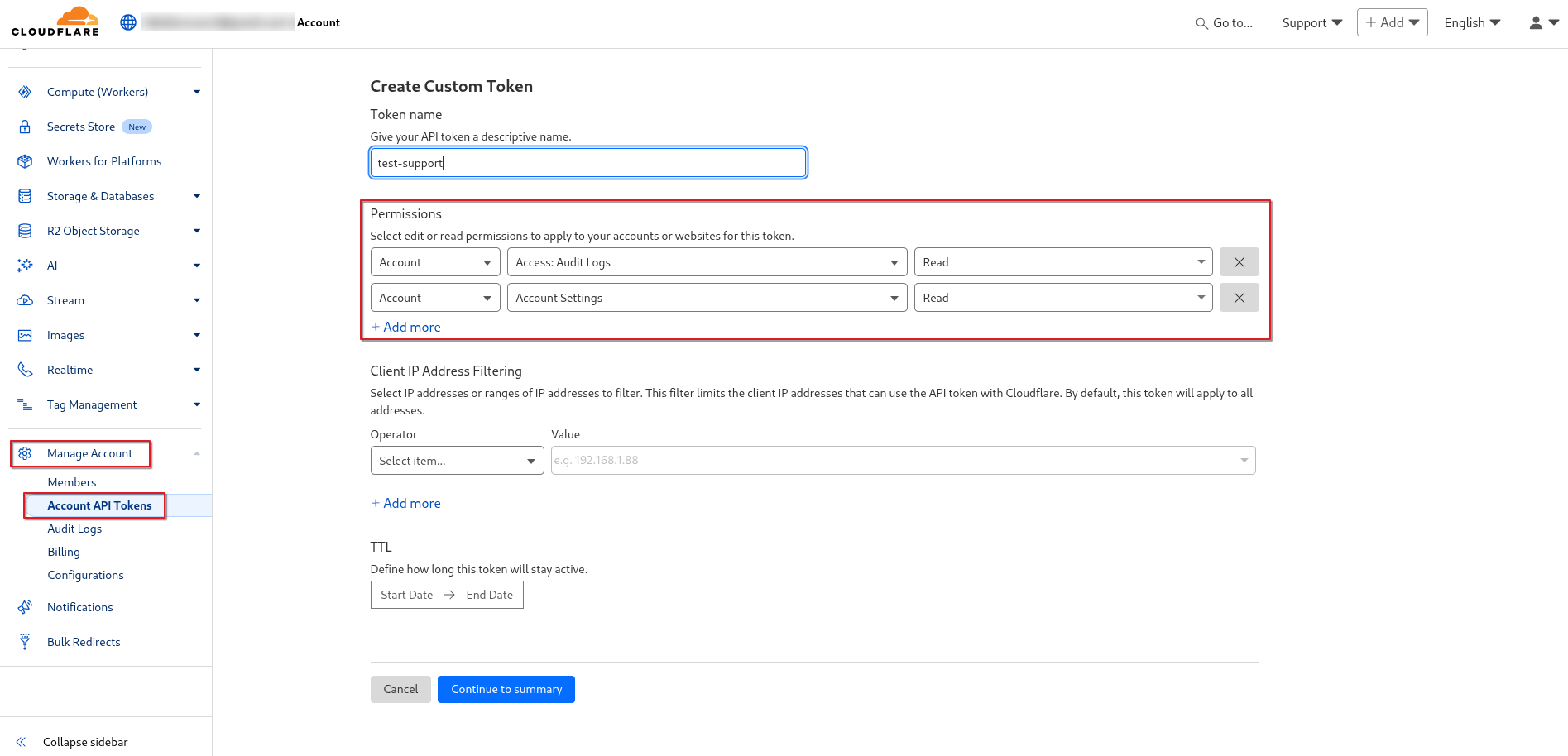Expand the Stream section arrow
This screenshot has width=1568, height=756.
point(197,300)
